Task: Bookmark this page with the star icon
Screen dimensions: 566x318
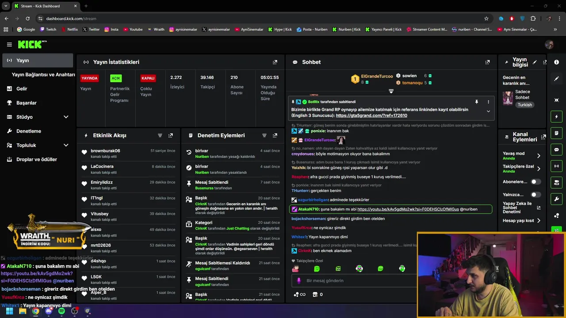Action: click(x=486, y=19)
